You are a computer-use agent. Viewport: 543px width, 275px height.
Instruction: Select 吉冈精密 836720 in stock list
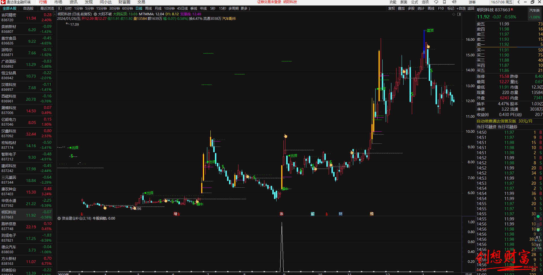pyautogui.click(x=27, y=18)
